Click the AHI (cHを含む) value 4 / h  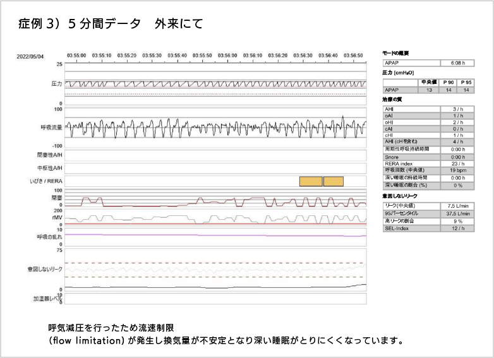point(457,142)
